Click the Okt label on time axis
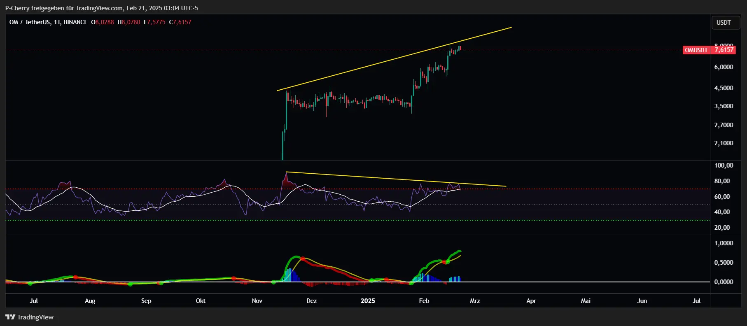Viewport: 747px width, 326px height. 201,301
